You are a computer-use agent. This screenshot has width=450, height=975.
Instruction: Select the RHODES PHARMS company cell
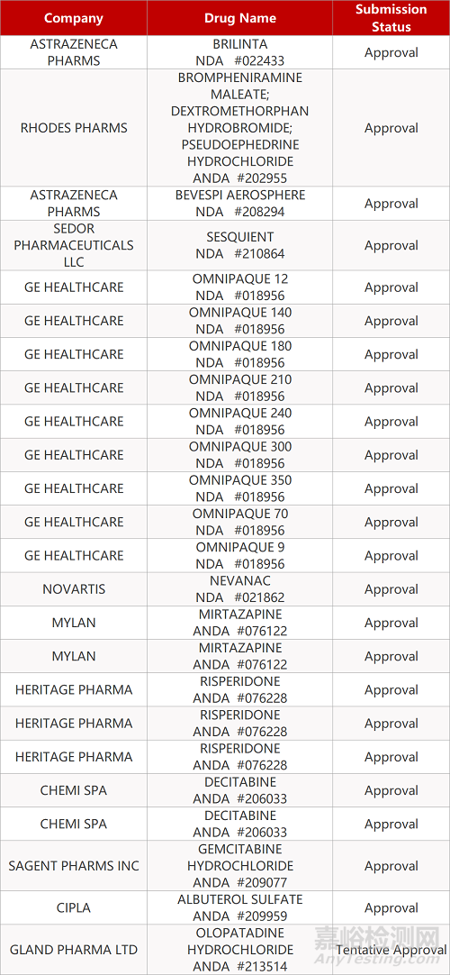point(74,128)
